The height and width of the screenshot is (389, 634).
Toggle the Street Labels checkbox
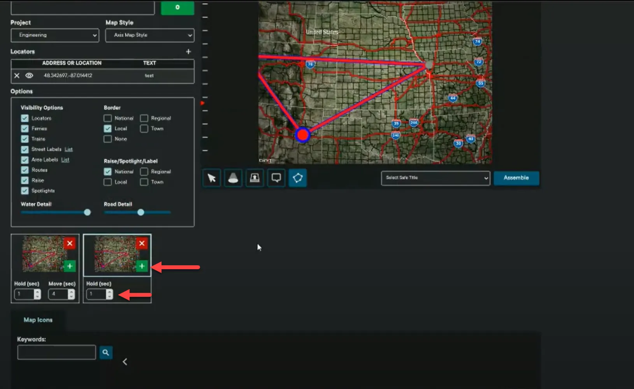pos(25,149)
